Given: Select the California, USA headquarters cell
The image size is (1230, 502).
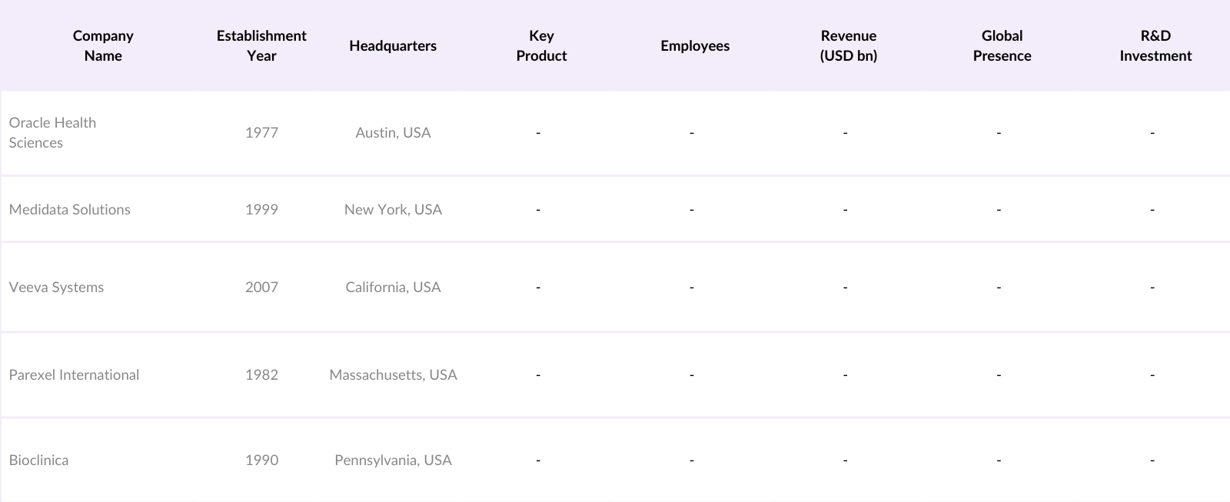Looking at the screenshot, I should [x=393, y=287].
